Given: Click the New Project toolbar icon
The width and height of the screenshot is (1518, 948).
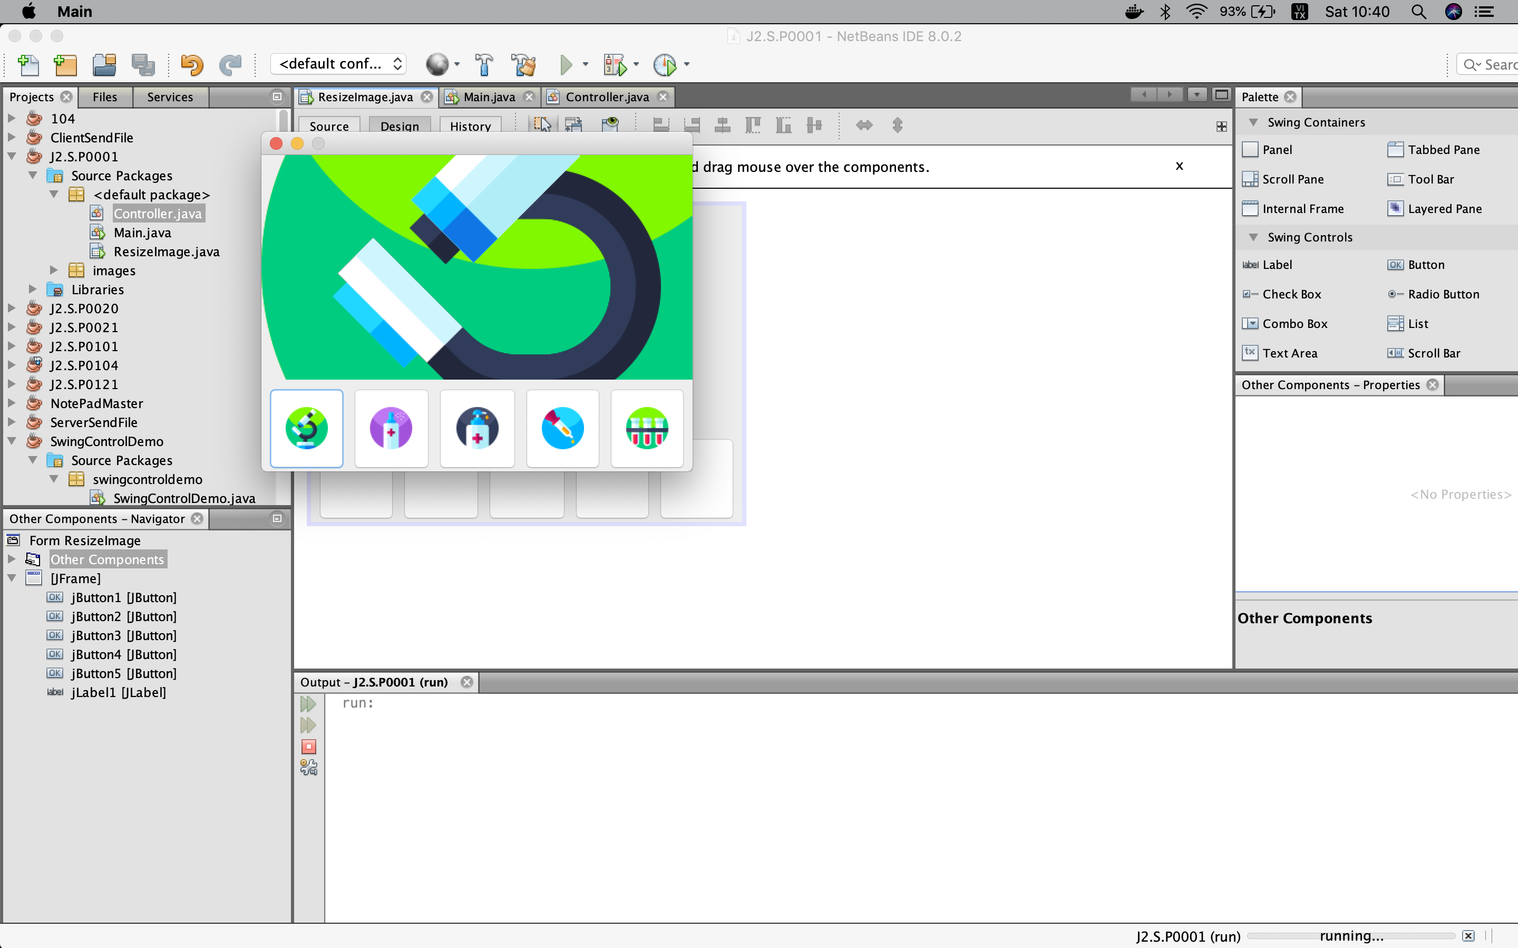Looking at the screenshot, I should pyautogui.click(x=65, y=64).
